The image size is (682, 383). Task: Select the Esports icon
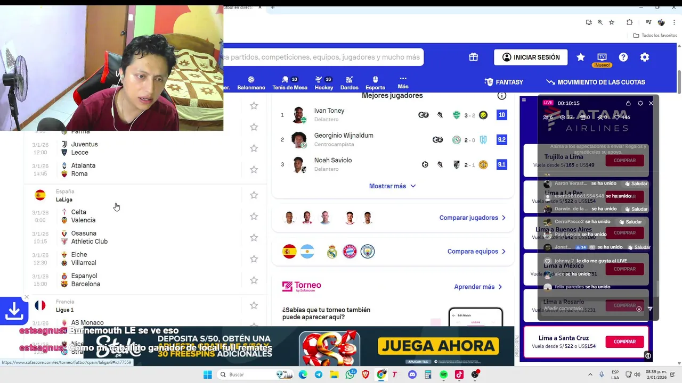375,82
